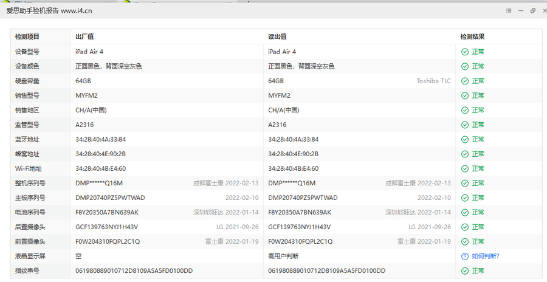Click the 前置摄像头 row label
The width and height of the screenshot is (547, 282).
coord(30,241)
